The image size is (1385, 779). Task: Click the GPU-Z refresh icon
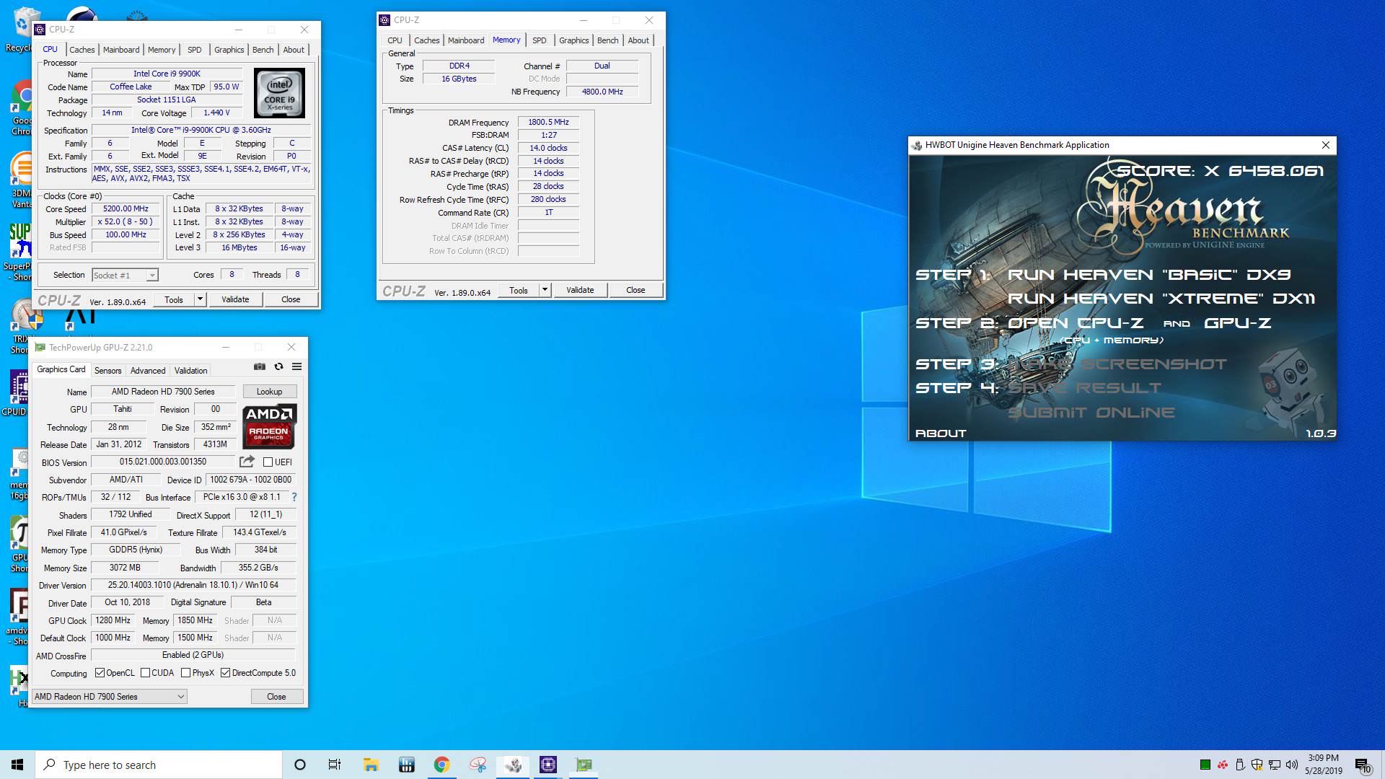point(278,366)
